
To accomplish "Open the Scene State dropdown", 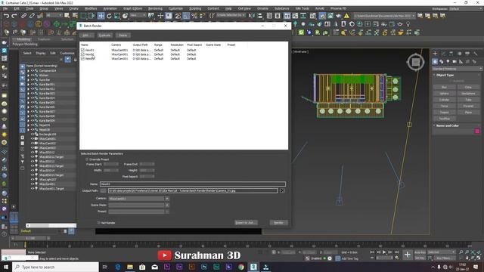I will (167, 205).
